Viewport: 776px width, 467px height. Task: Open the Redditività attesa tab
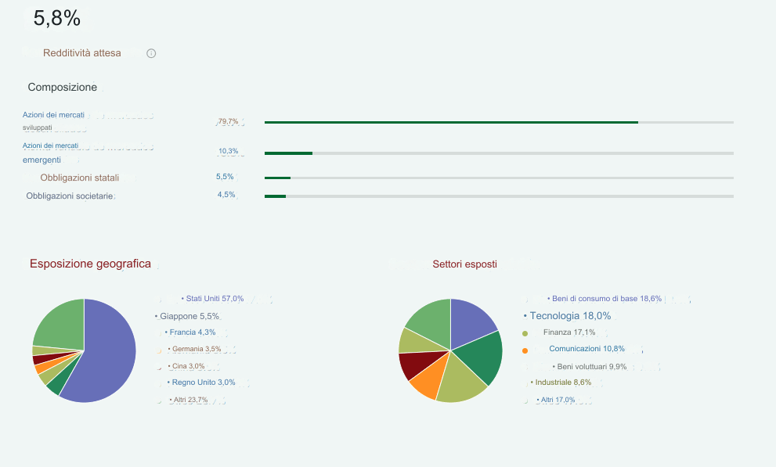pyautogui.click(x=80, y=52)
